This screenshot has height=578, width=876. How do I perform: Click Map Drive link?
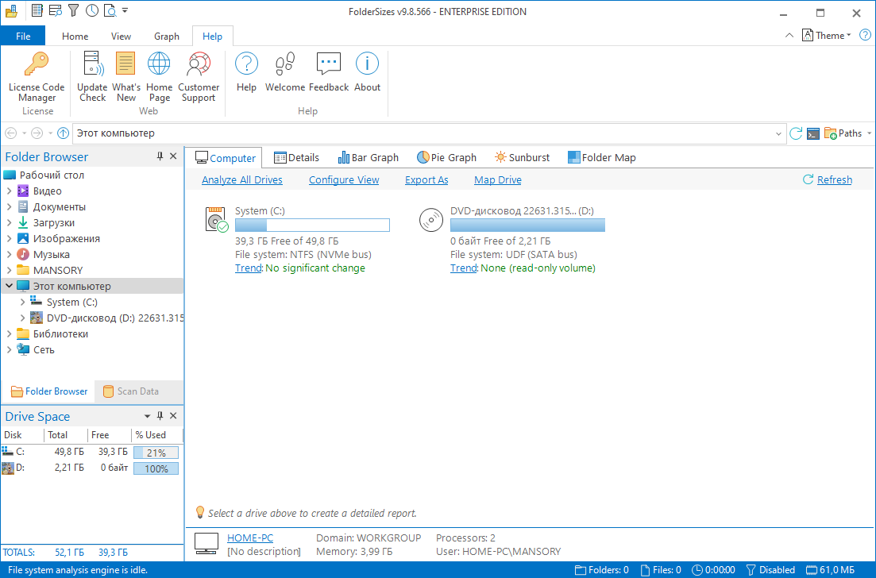pos(498,179)
